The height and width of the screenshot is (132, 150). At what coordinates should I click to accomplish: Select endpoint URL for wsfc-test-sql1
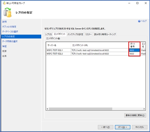click(100, 50)
